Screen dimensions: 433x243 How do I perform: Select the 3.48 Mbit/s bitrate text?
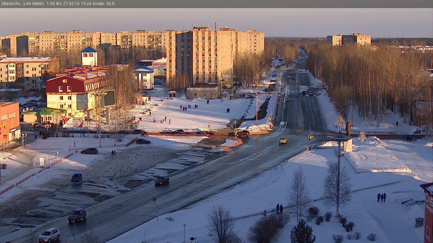[33, 4]
